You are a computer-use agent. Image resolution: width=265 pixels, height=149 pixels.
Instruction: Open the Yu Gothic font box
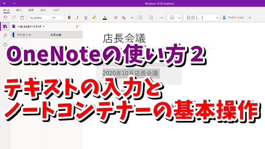[40, 17]
